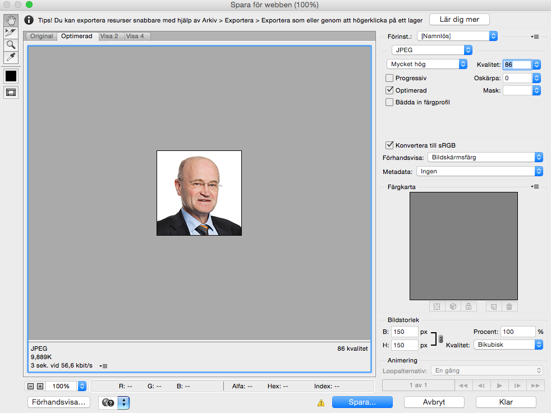Click the Kvalitet 86 input field

(517, 65)
